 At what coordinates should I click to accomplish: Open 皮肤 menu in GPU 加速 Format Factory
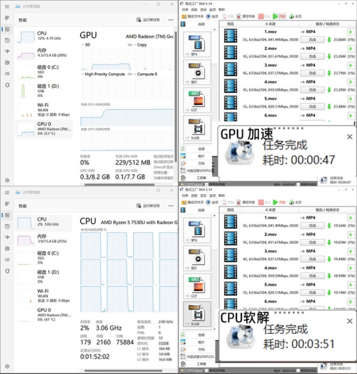click(194, 10)
